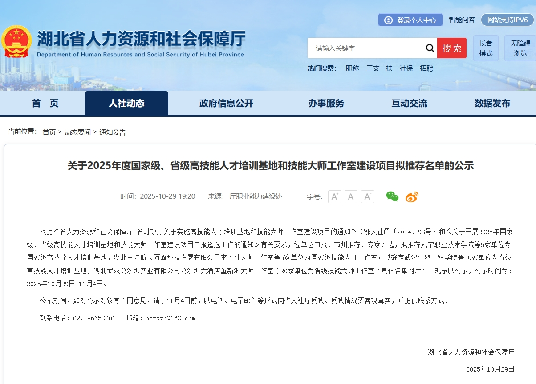Open the 政府信息公开 navigation menu

point(226,103)
